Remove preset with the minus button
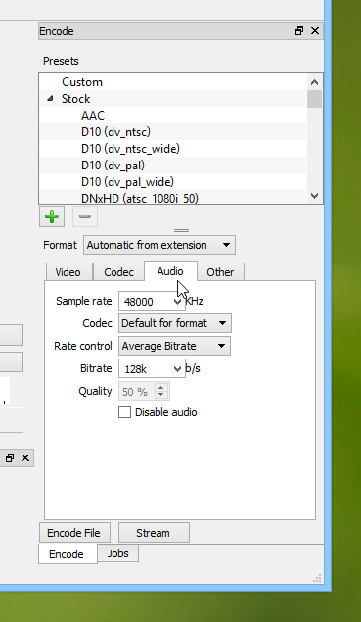 pos(85,216)
